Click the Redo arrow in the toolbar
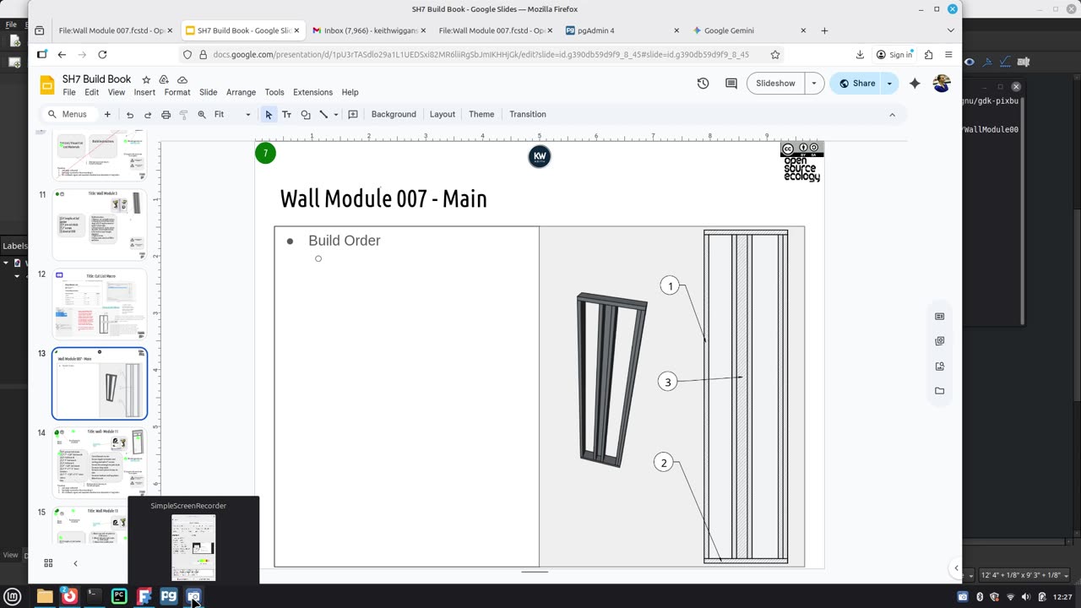The height and width of the screenshot is (608, 1081). 148,114
